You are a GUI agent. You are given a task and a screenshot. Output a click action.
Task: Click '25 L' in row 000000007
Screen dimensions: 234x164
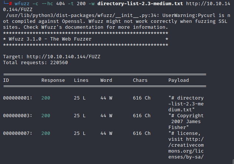point(80,133)
